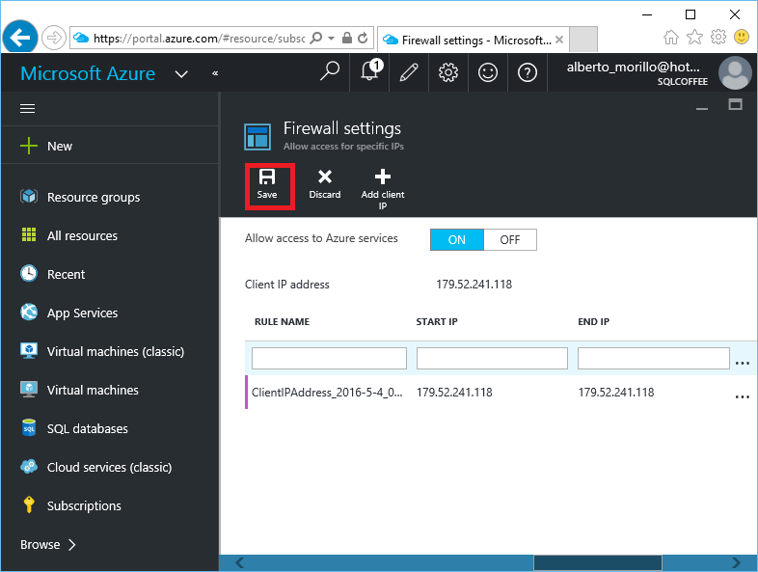Minimize the Firewall settings blade
This screenshot has height=572, width=758.
pos(702,109)
